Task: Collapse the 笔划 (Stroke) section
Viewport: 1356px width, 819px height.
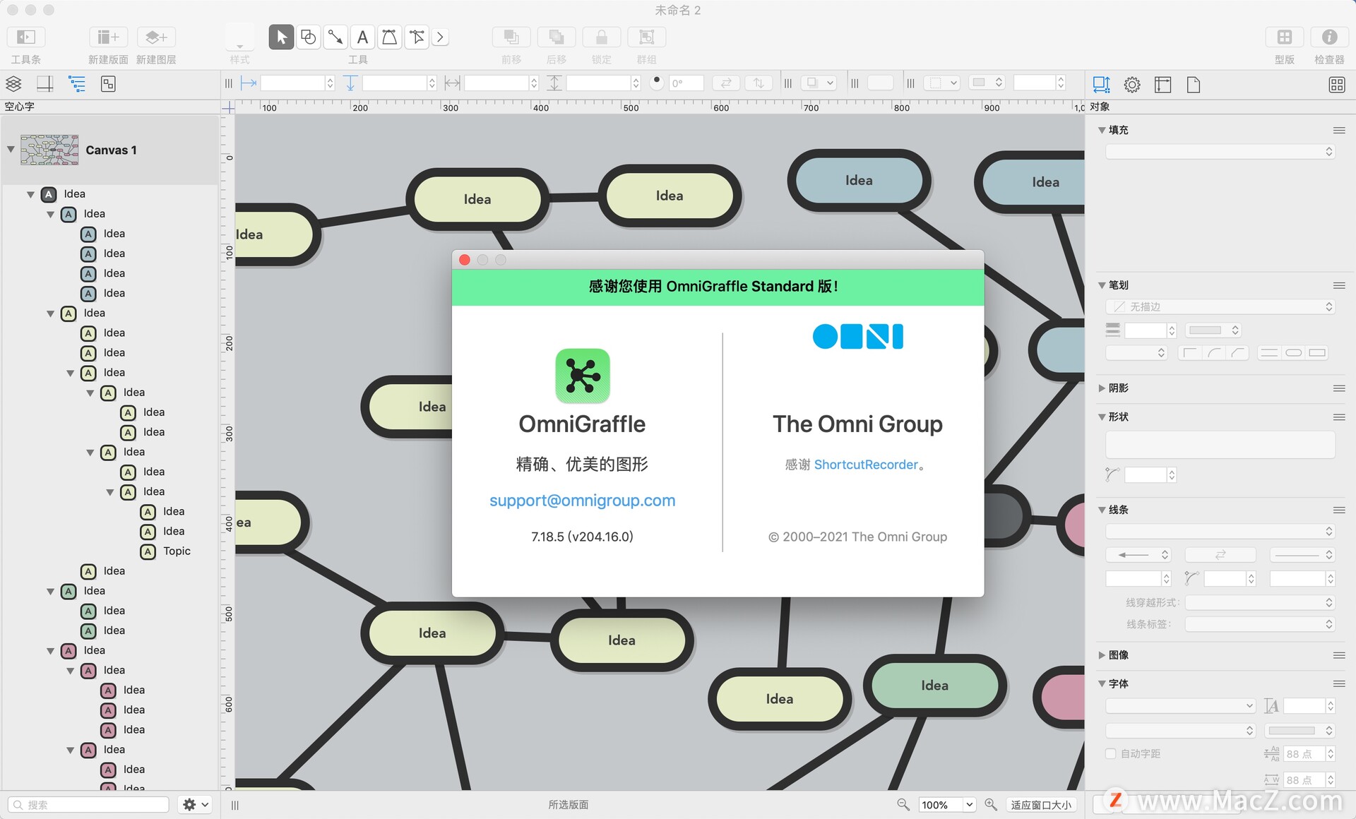Action: pos(1102,285)
